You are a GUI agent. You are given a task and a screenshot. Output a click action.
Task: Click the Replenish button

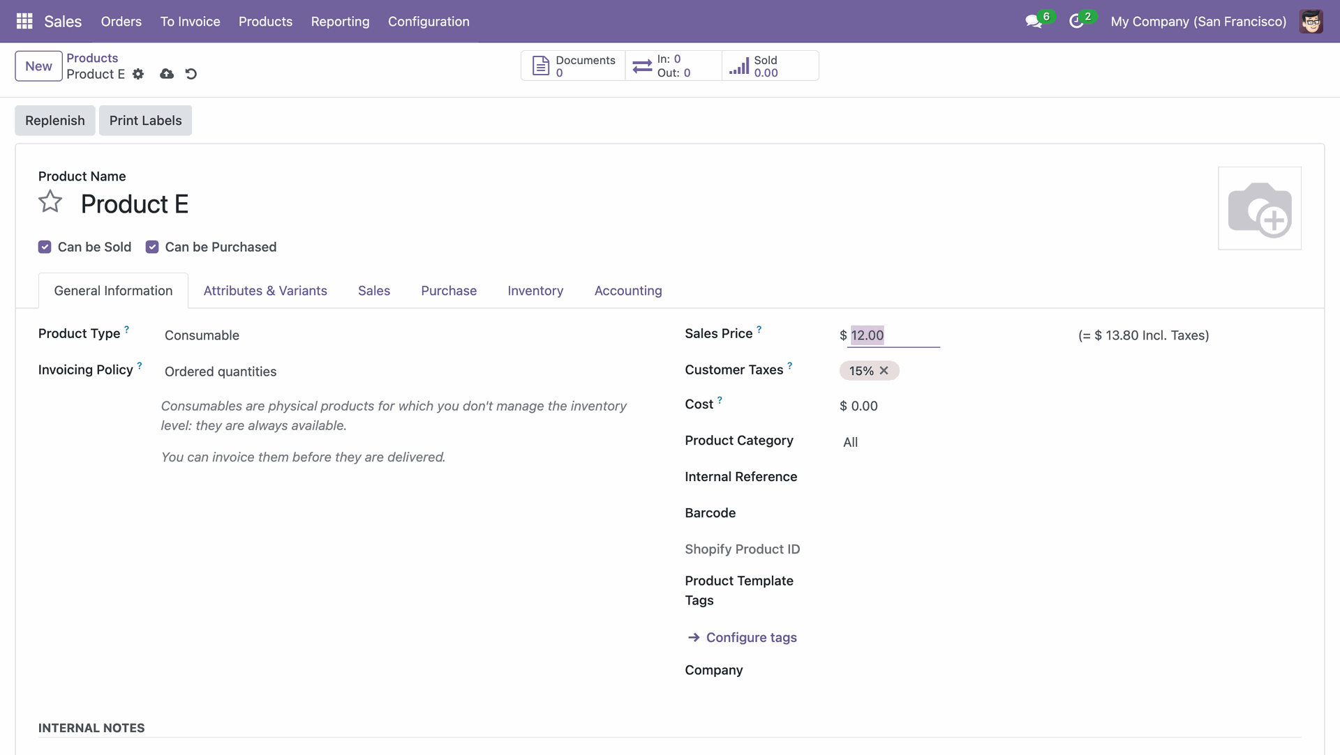point(55,121)
